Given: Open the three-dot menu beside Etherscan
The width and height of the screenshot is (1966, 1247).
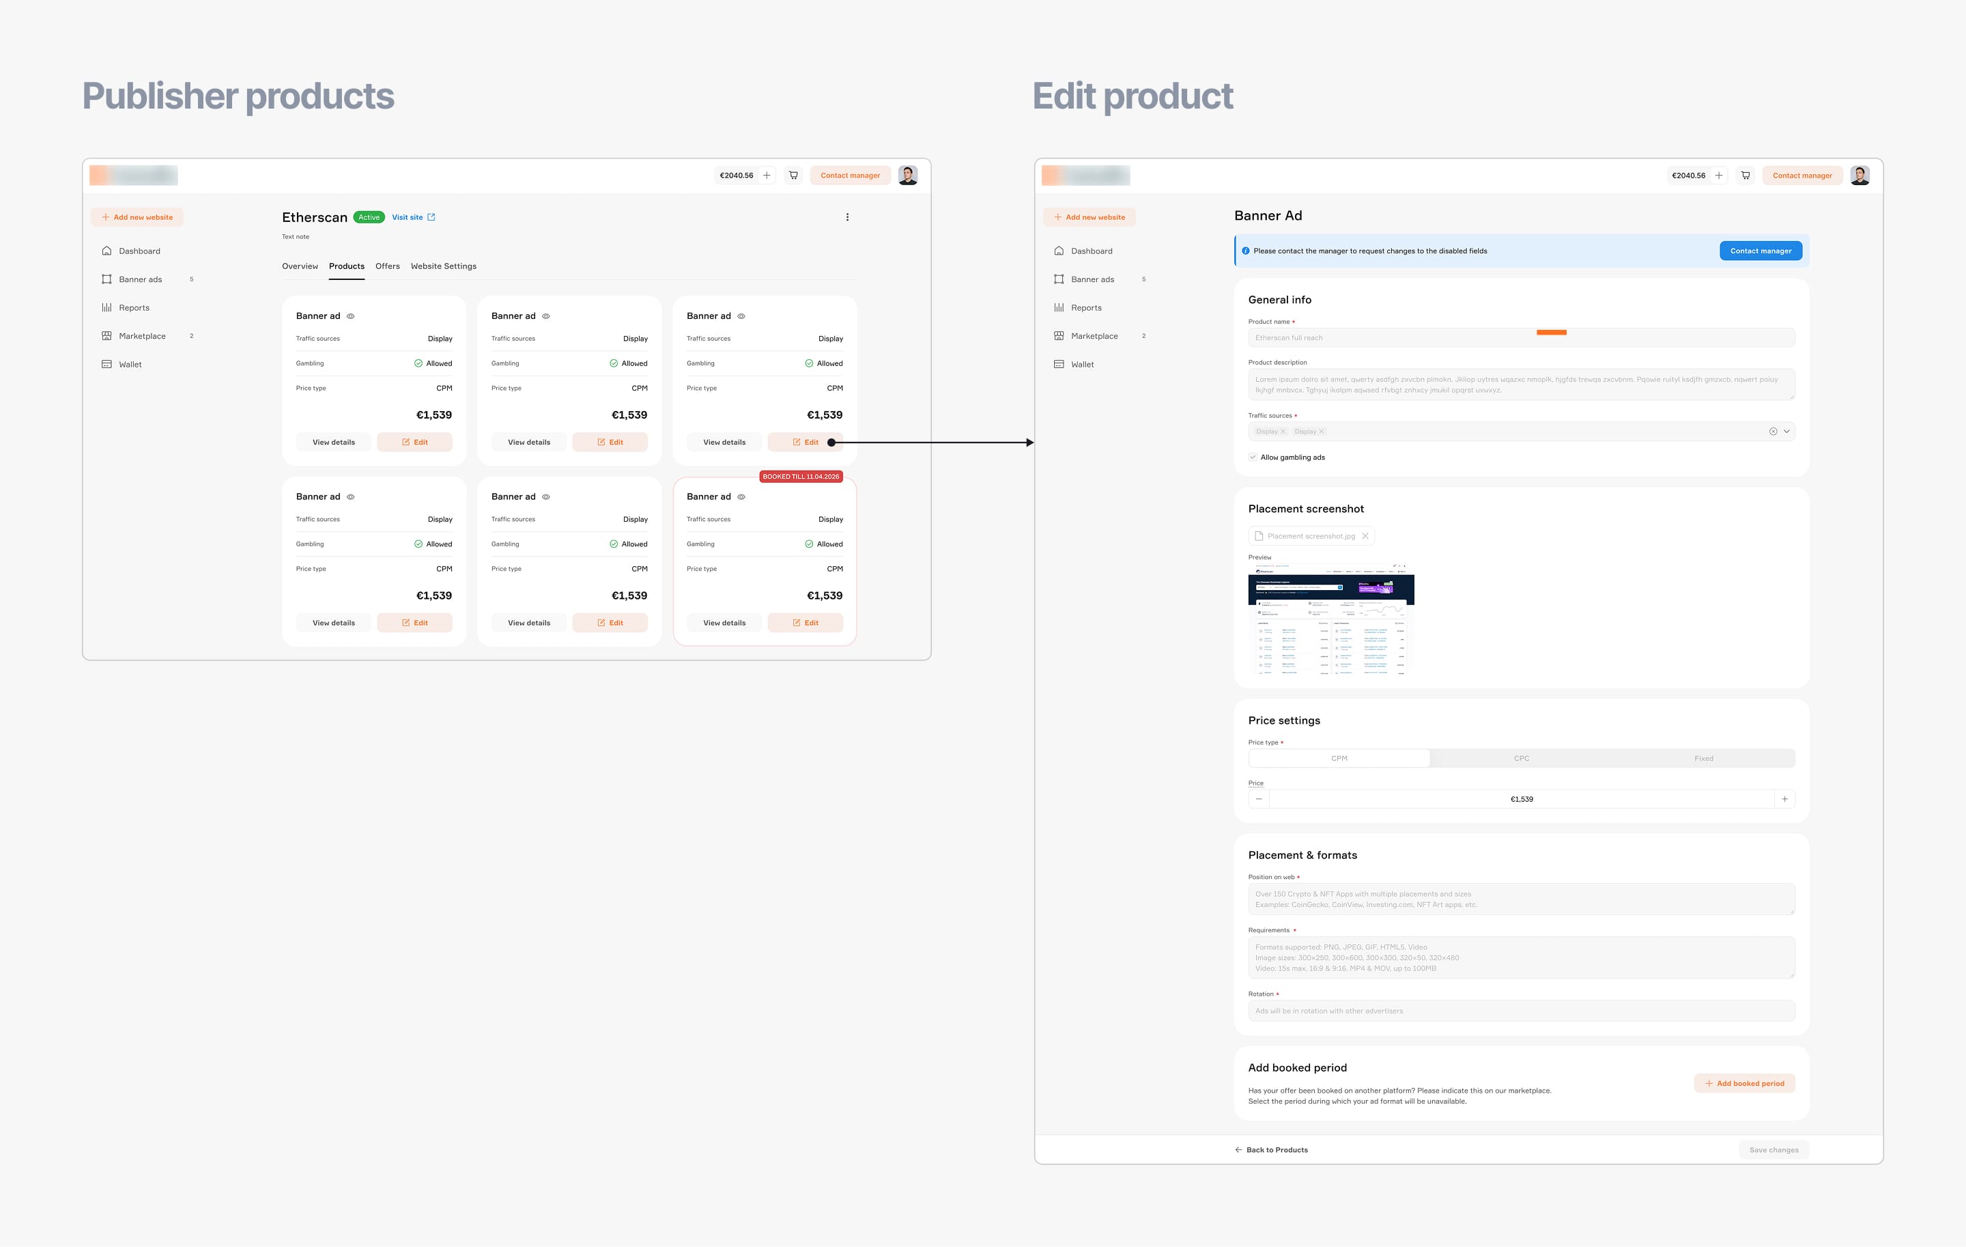Looking at the screenshot, I should click(847, 217).
